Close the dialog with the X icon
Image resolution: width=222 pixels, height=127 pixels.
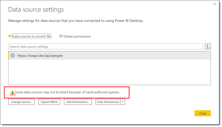tap(214, 4)
